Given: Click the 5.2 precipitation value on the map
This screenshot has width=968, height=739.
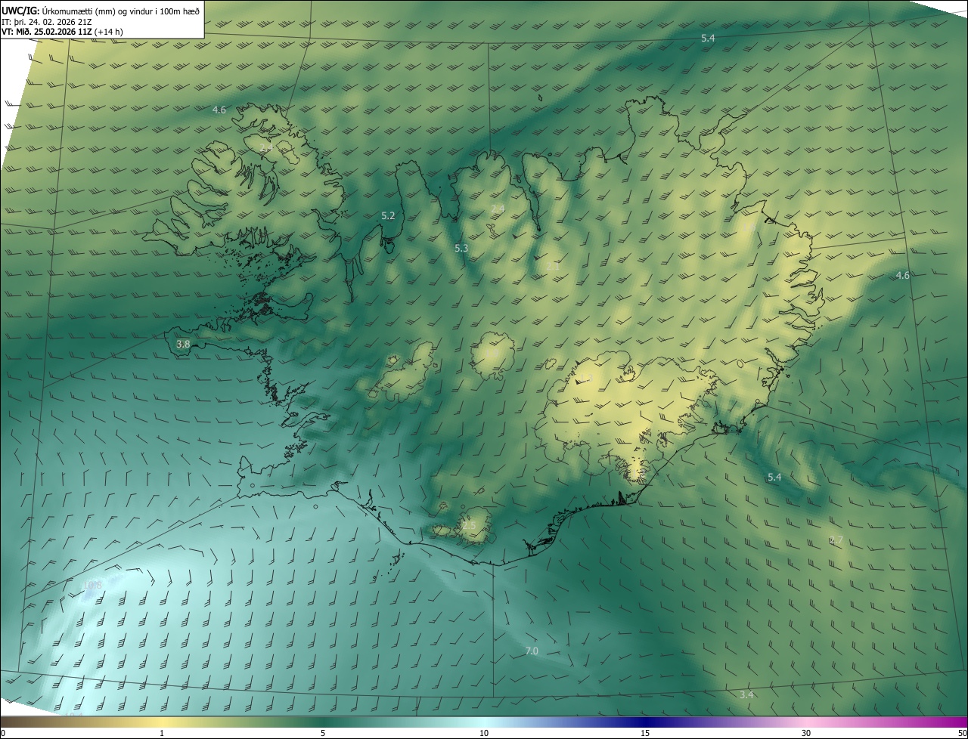Looking at the screenshot, I should coord(388,215).
